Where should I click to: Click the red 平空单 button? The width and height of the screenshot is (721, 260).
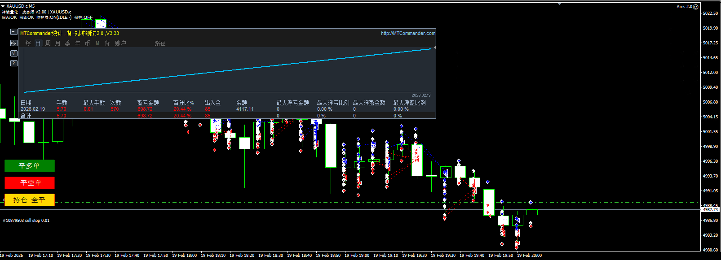point(30,183)
